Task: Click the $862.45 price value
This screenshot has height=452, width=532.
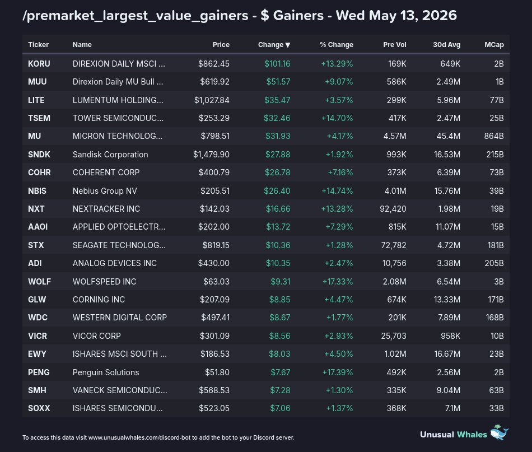Action: pos(214,64)
